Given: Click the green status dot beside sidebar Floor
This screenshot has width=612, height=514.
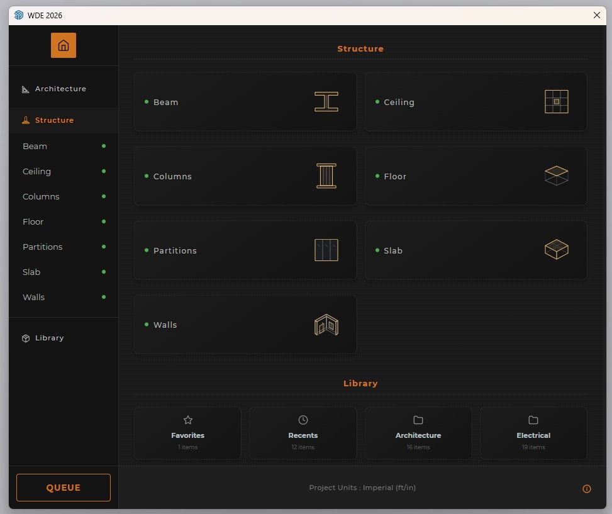Looking at the screenshot, I should click(x=104, y=221).
